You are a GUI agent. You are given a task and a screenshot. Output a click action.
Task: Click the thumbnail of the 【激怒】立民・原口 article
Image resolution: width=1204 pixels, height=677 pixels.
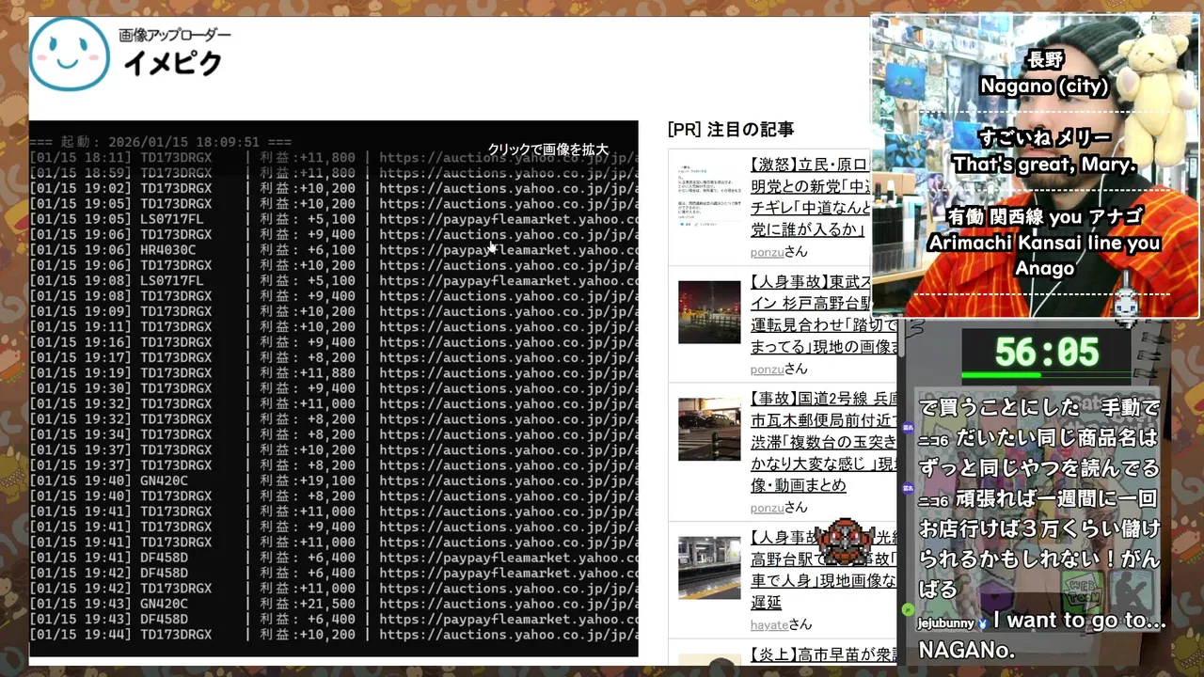(709, 197)
